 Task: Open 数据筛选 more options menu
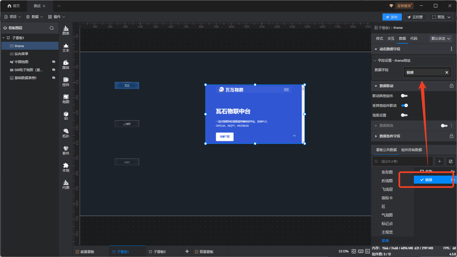[451, 126]
